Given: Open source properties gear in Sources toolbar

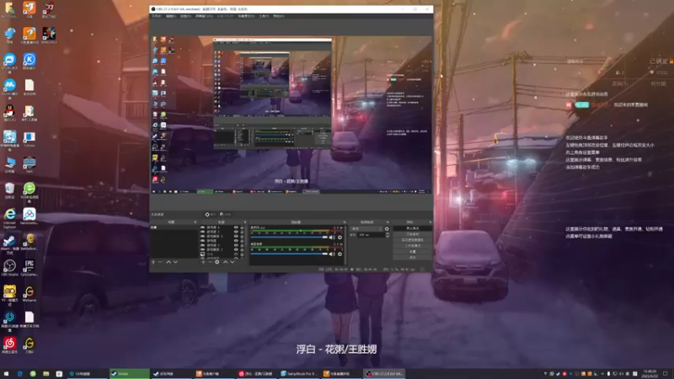Looking at the screenshot, I should click(x=217, y=262).
